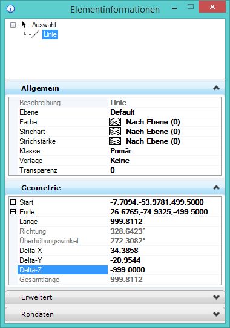Expand the Start coordinates row

click(13, 202)
